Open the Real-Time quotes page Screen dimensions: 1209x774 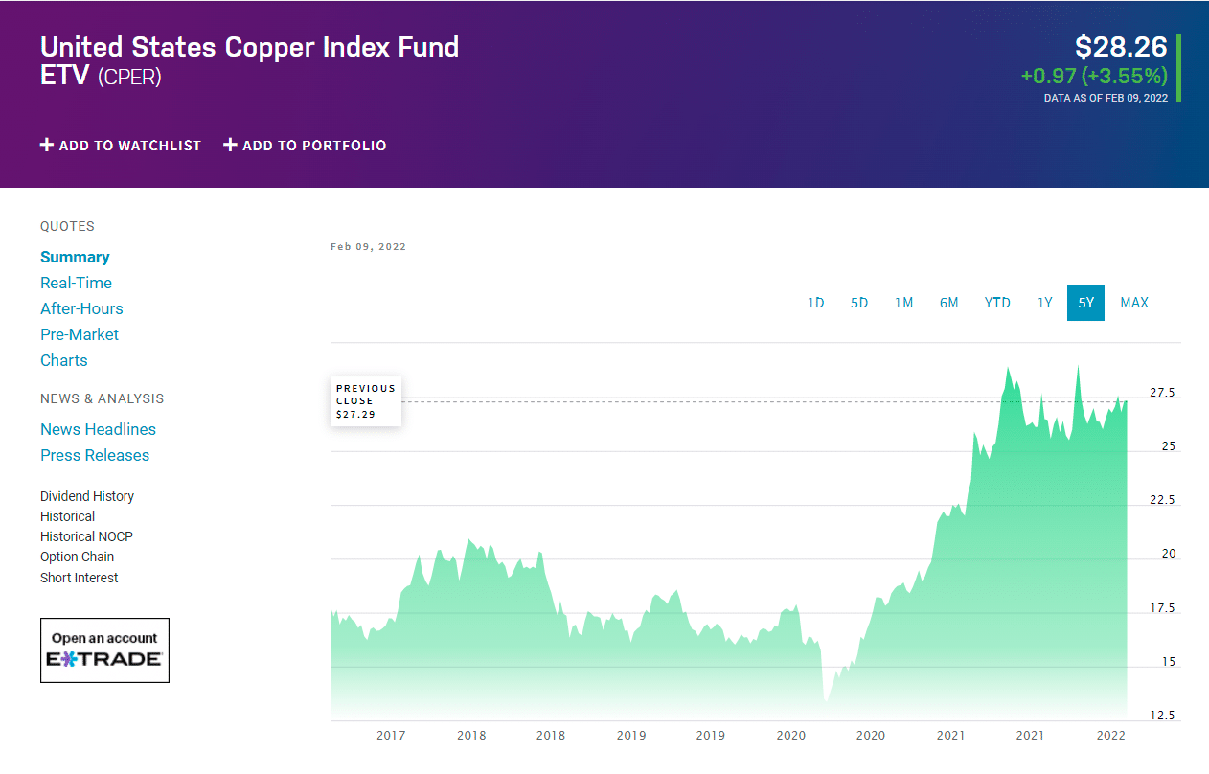[x=76, y=283]
